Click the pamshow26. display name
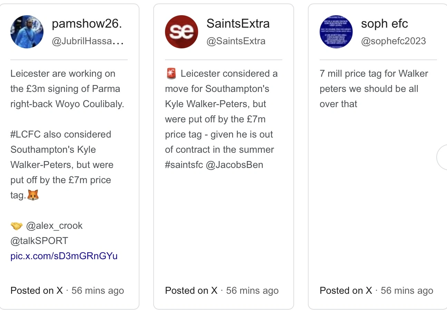The height and width of the screenshot is (310, 447). pyautogui.click(x=87, y=24)
